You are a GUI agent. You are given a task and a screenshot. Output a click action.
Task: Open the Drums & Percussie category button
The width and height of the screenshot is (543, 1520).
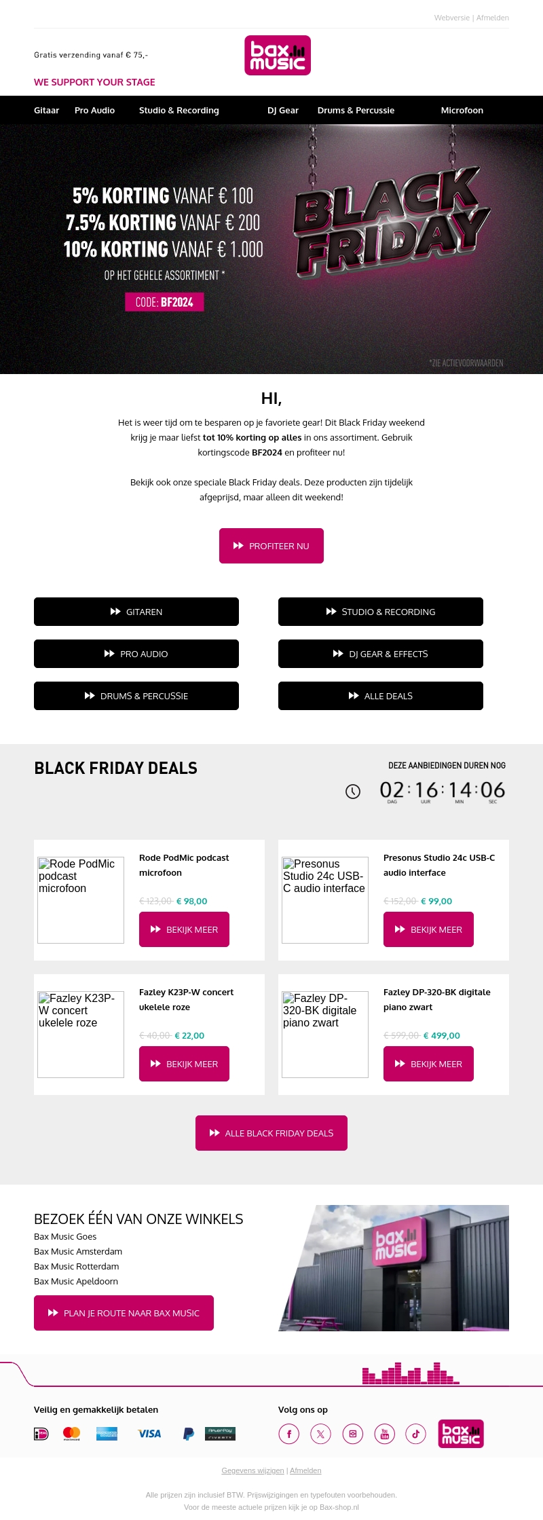[136, 696]
